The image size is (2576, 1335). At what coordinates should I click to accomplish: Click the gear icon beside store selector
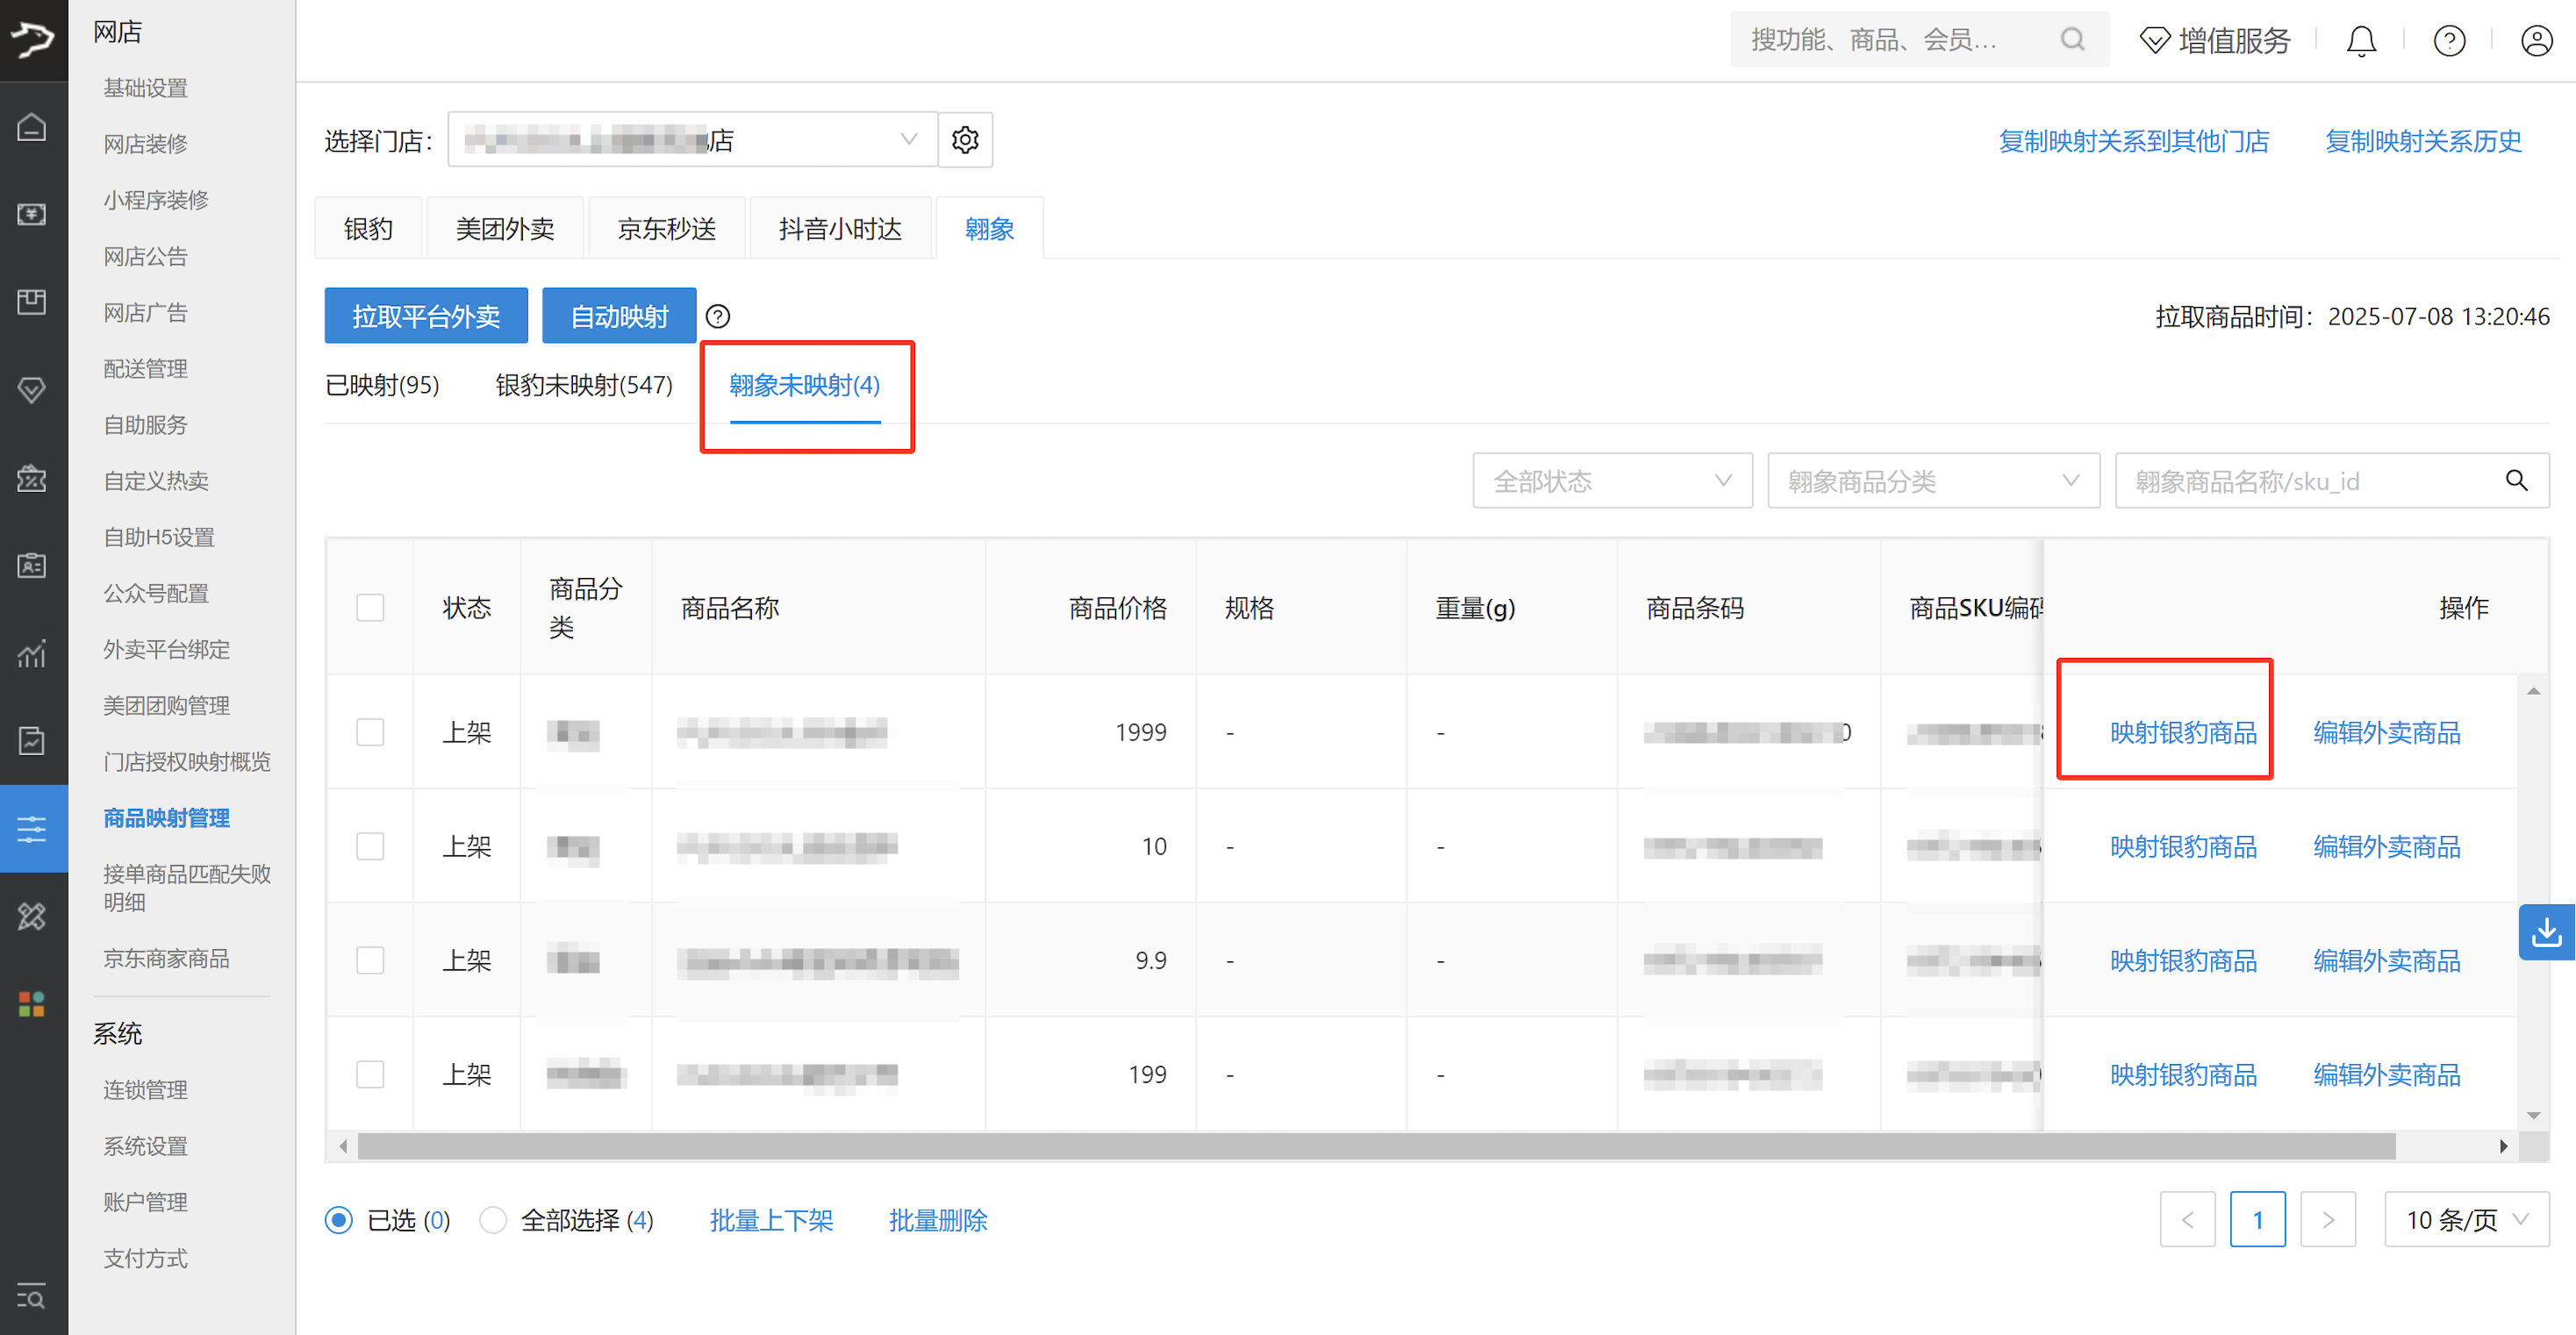pos(964,140)
